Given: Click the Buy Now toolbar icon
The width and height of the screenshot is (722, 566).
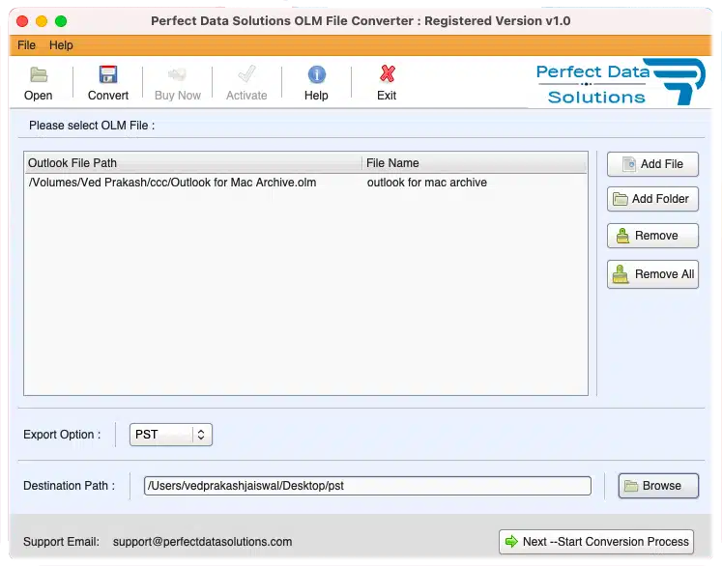Looking at the screenshot, I should pos(177,74).
